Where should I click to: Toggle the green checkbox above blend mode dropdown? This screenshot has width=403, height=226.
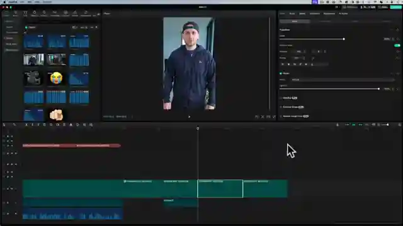(x=281, y=73)
